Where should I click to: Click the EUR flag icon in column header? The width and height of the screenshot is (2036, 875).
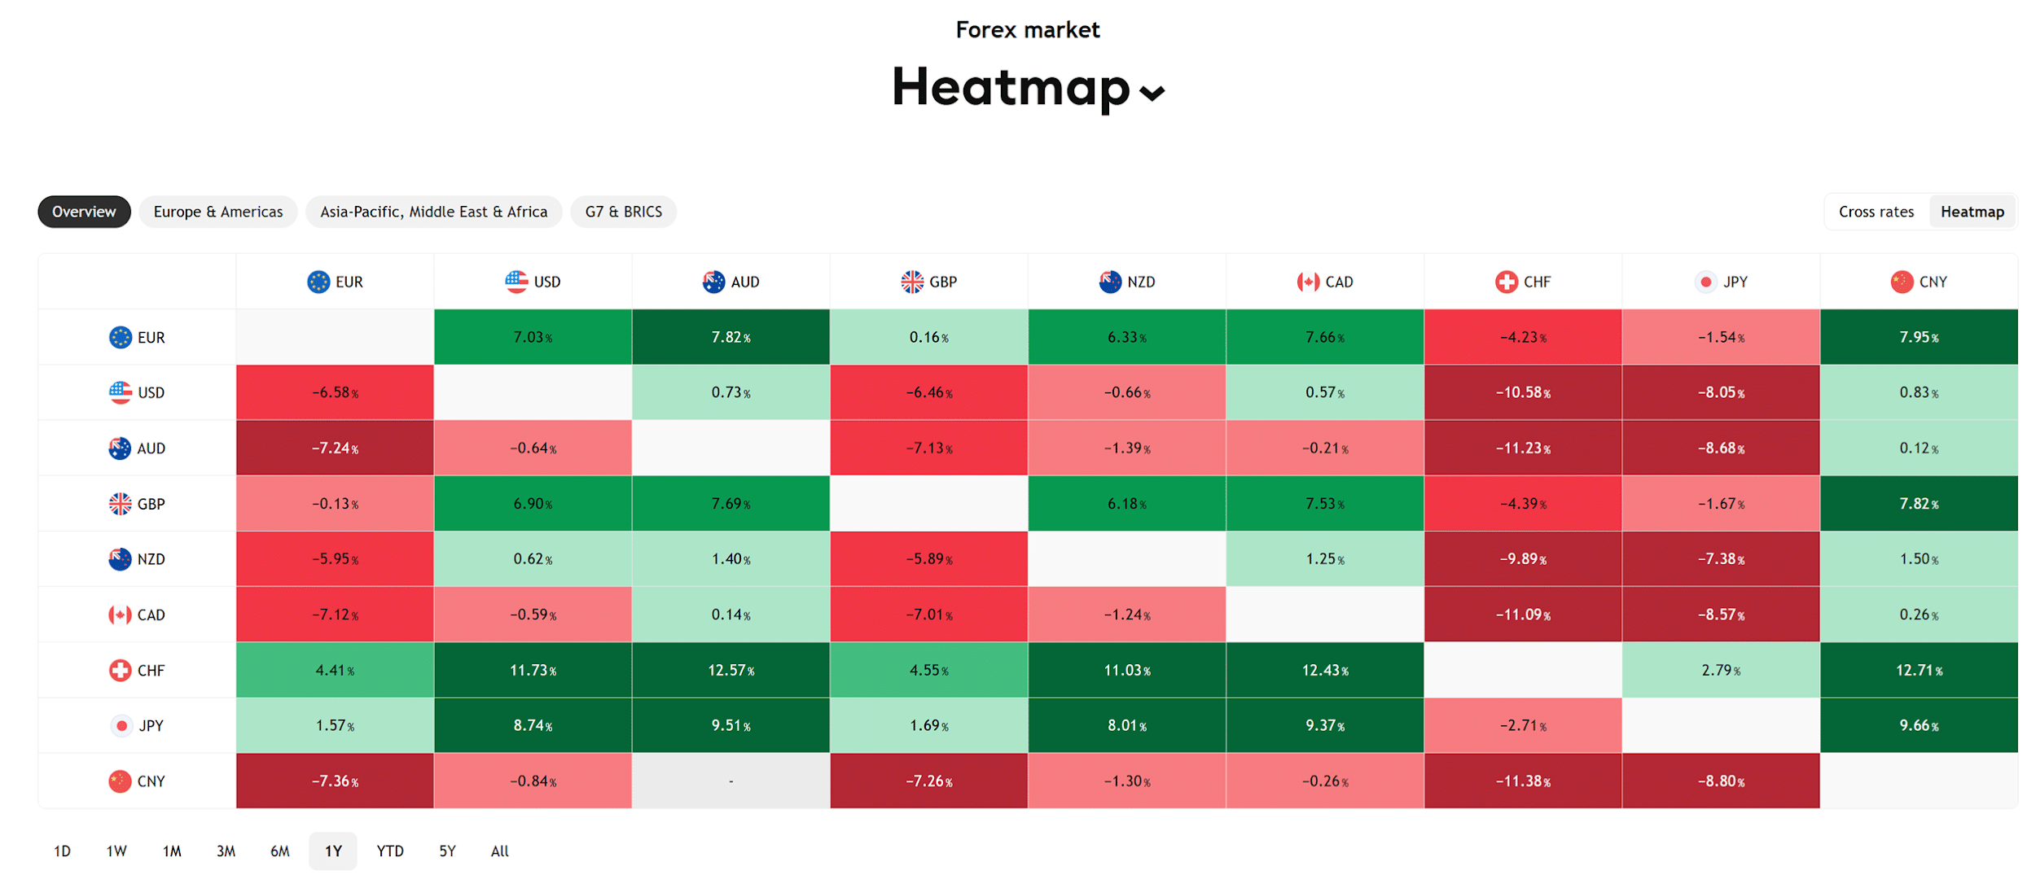pos(318,282)
